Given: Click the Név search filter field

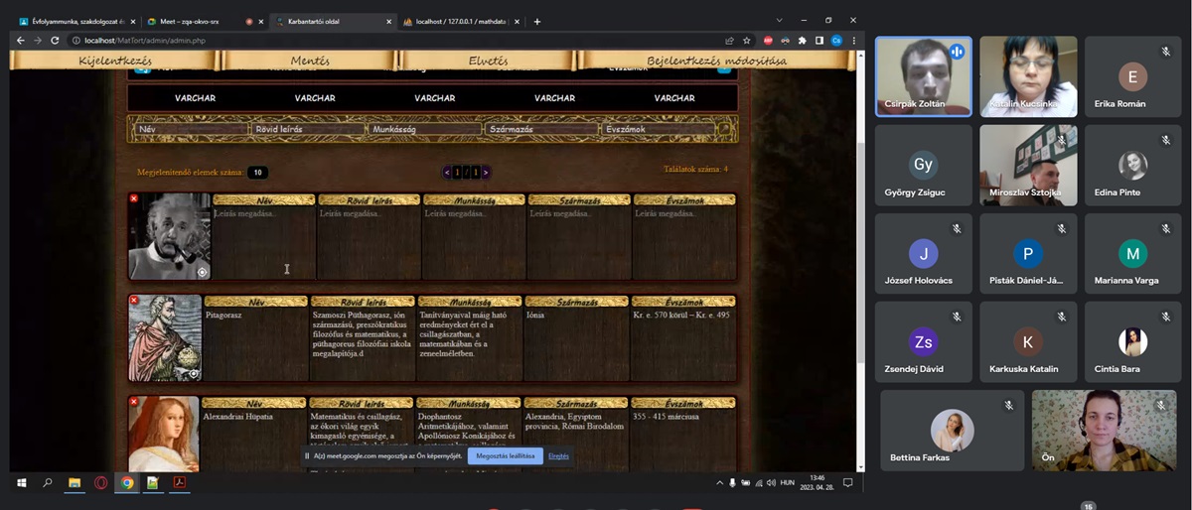Looking at the screenshot, I should pos(191,129).
